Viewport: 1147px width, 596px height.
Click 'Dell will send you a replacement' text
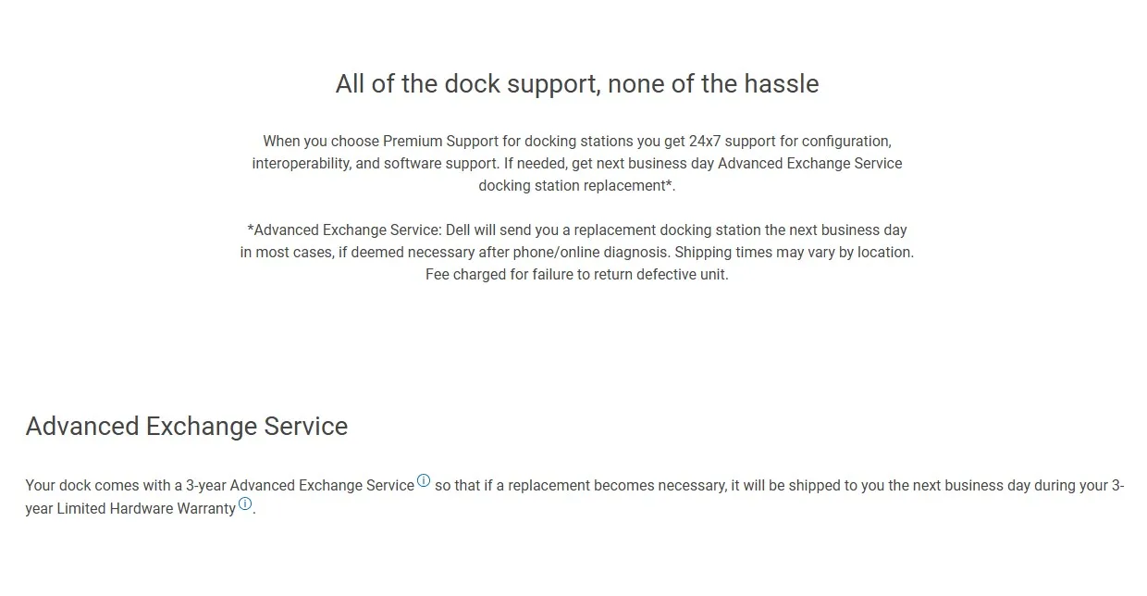pos(550,230)
